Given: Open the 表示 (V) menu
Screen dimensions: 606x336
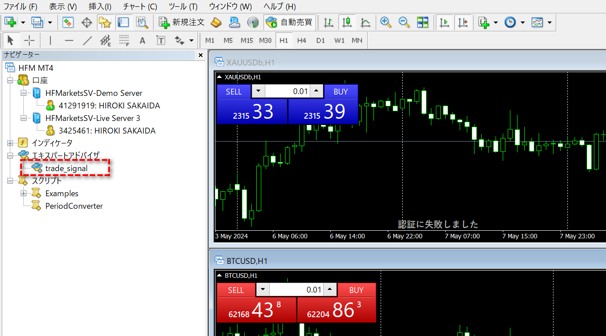Looking at the screenshot, I should click(62, 7).
